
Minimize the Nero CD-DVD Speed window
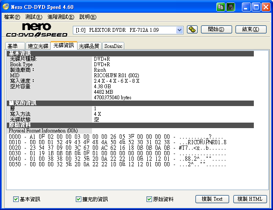[246, 7]
